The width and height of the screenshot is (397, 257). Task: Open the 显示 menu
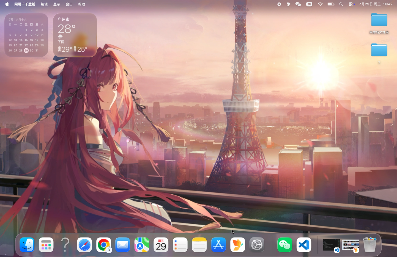point(57,4)
